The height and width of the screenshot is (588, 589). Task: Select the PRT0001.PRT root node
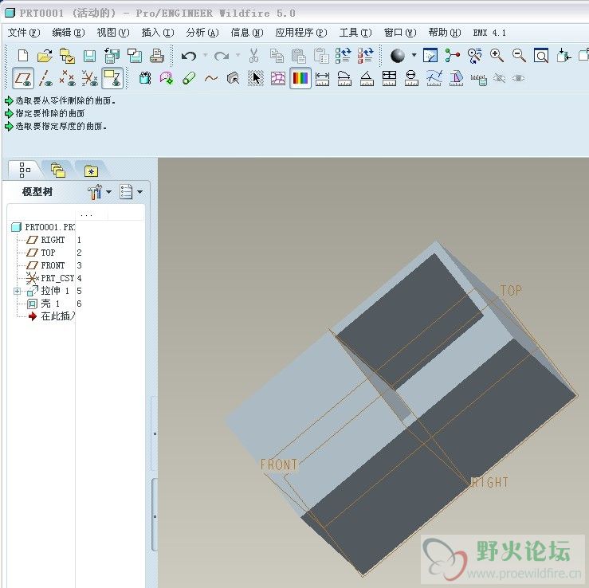pyautogui.click(x=43, y=227)
